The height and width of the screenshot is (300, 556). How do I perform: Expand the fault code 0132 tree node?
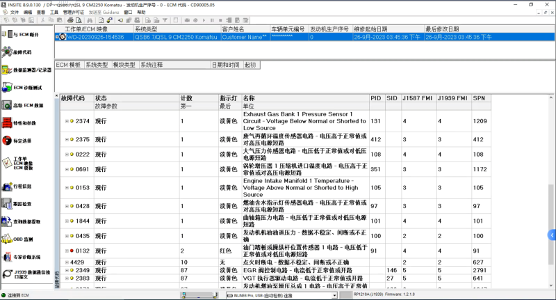point(67,250)
